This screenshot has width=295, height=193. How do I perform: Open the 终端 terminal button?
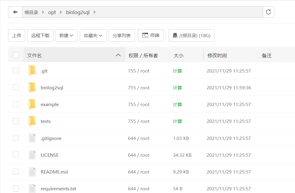[x=151, y=35]
